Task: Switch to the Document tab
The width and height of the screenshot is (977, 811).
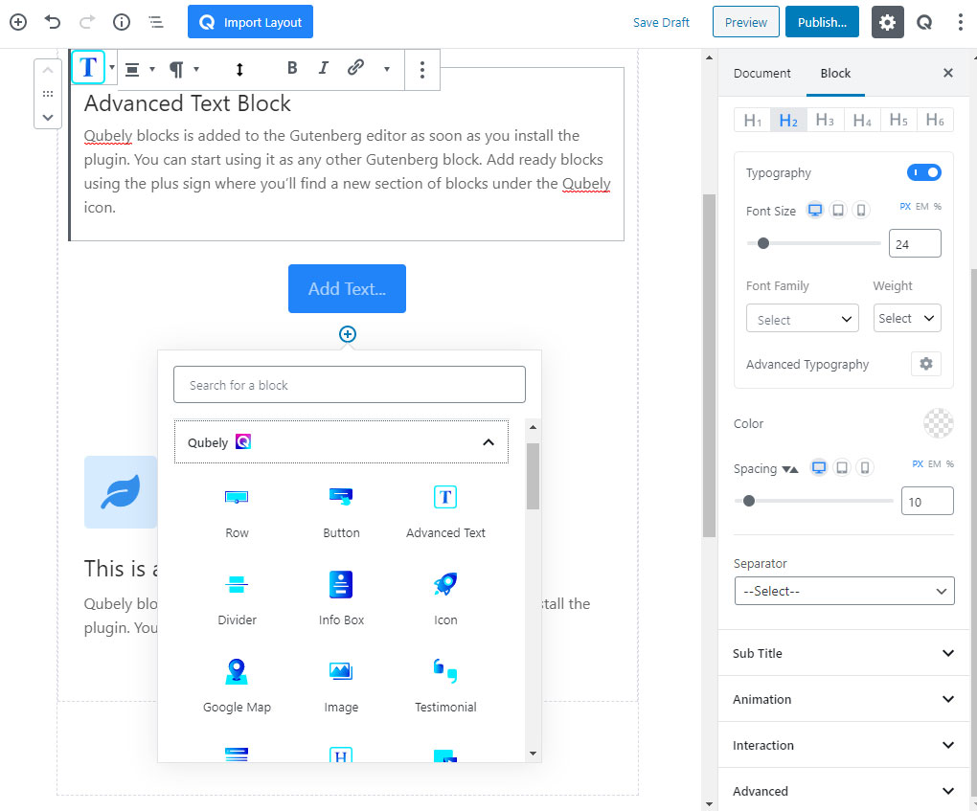Action: 761,73
